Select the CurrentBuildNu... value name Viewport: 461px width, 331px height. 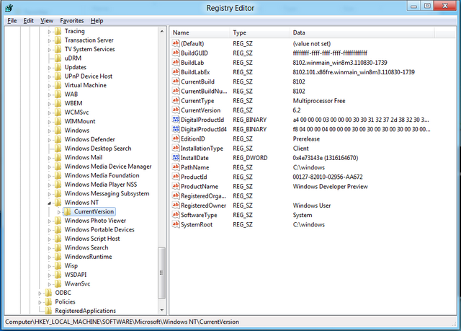tap(204, 91)
